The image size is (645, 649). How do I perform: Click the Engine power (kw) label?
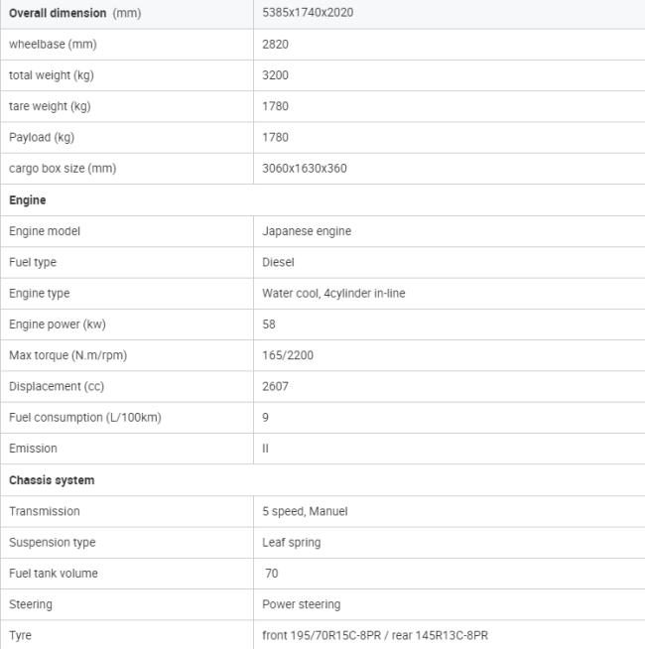point(58,324)
